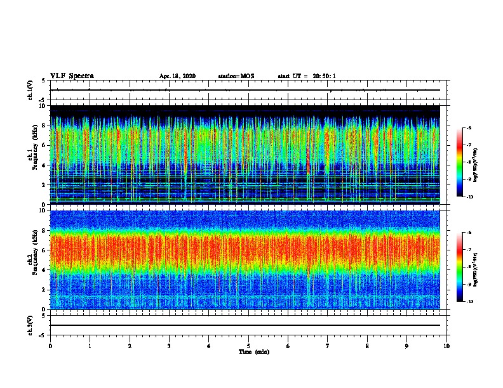Click the "-6" label on ch.1 color scale
Screen dimensions: 503x388
point(469,128)
